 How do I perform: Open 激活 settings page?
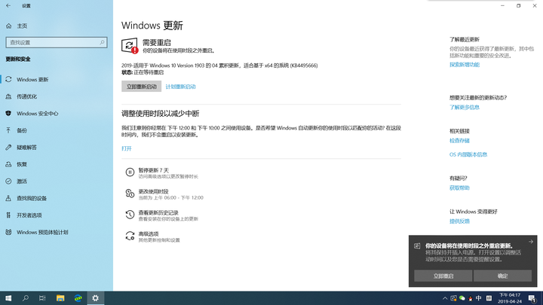[57, 181]
